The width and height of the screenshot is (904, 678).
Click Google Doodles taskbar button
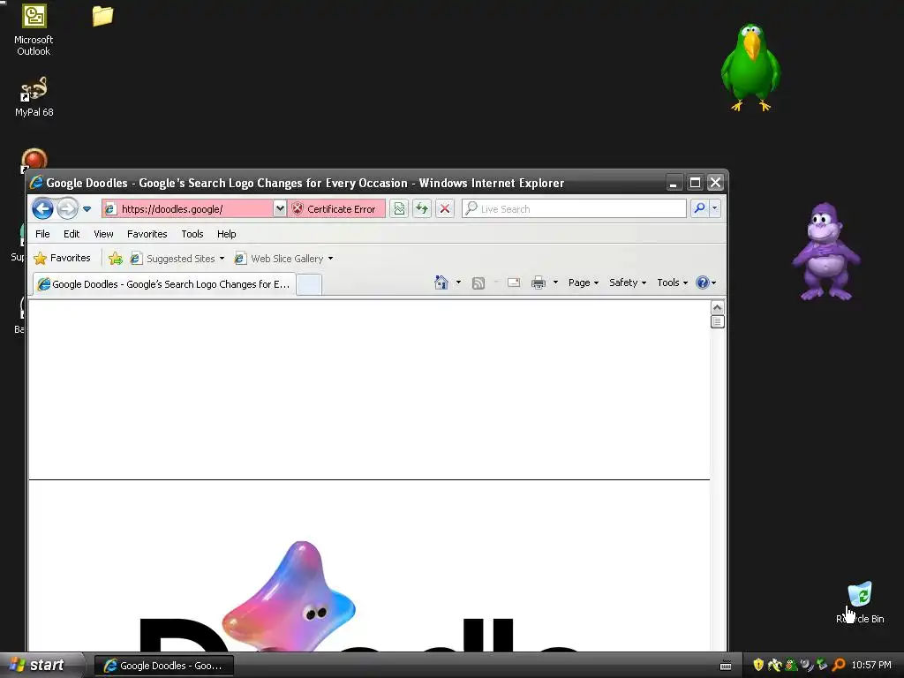coord(163,666)
